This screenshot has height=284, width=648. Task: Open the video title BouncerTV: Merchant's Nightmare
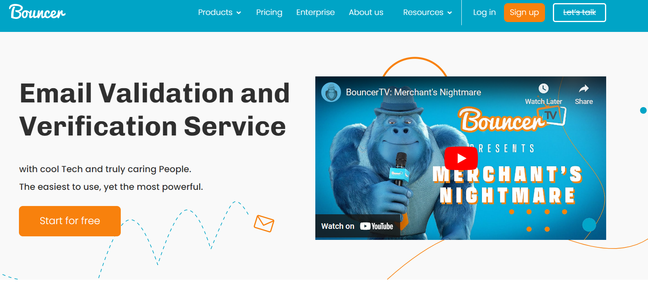(x=414, y=92)
